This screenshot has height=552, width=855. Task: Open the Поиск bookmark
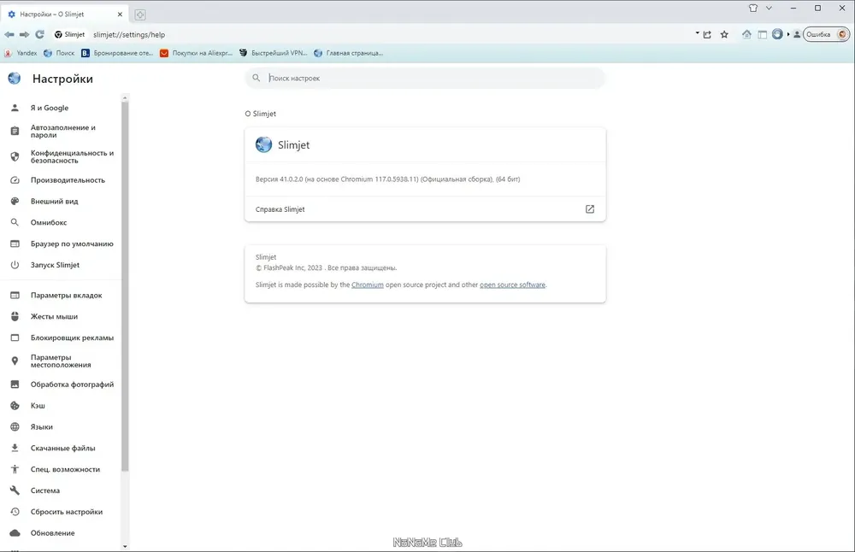coord(59,53)
